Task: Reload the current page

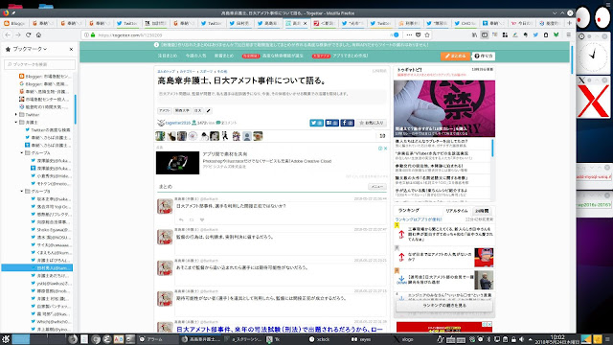Action: [28, 34]
